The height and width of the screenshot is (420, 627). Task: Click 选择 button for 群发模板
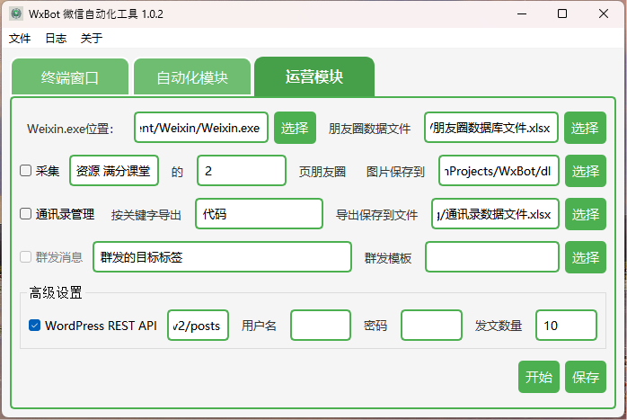(x=586, y=257)
